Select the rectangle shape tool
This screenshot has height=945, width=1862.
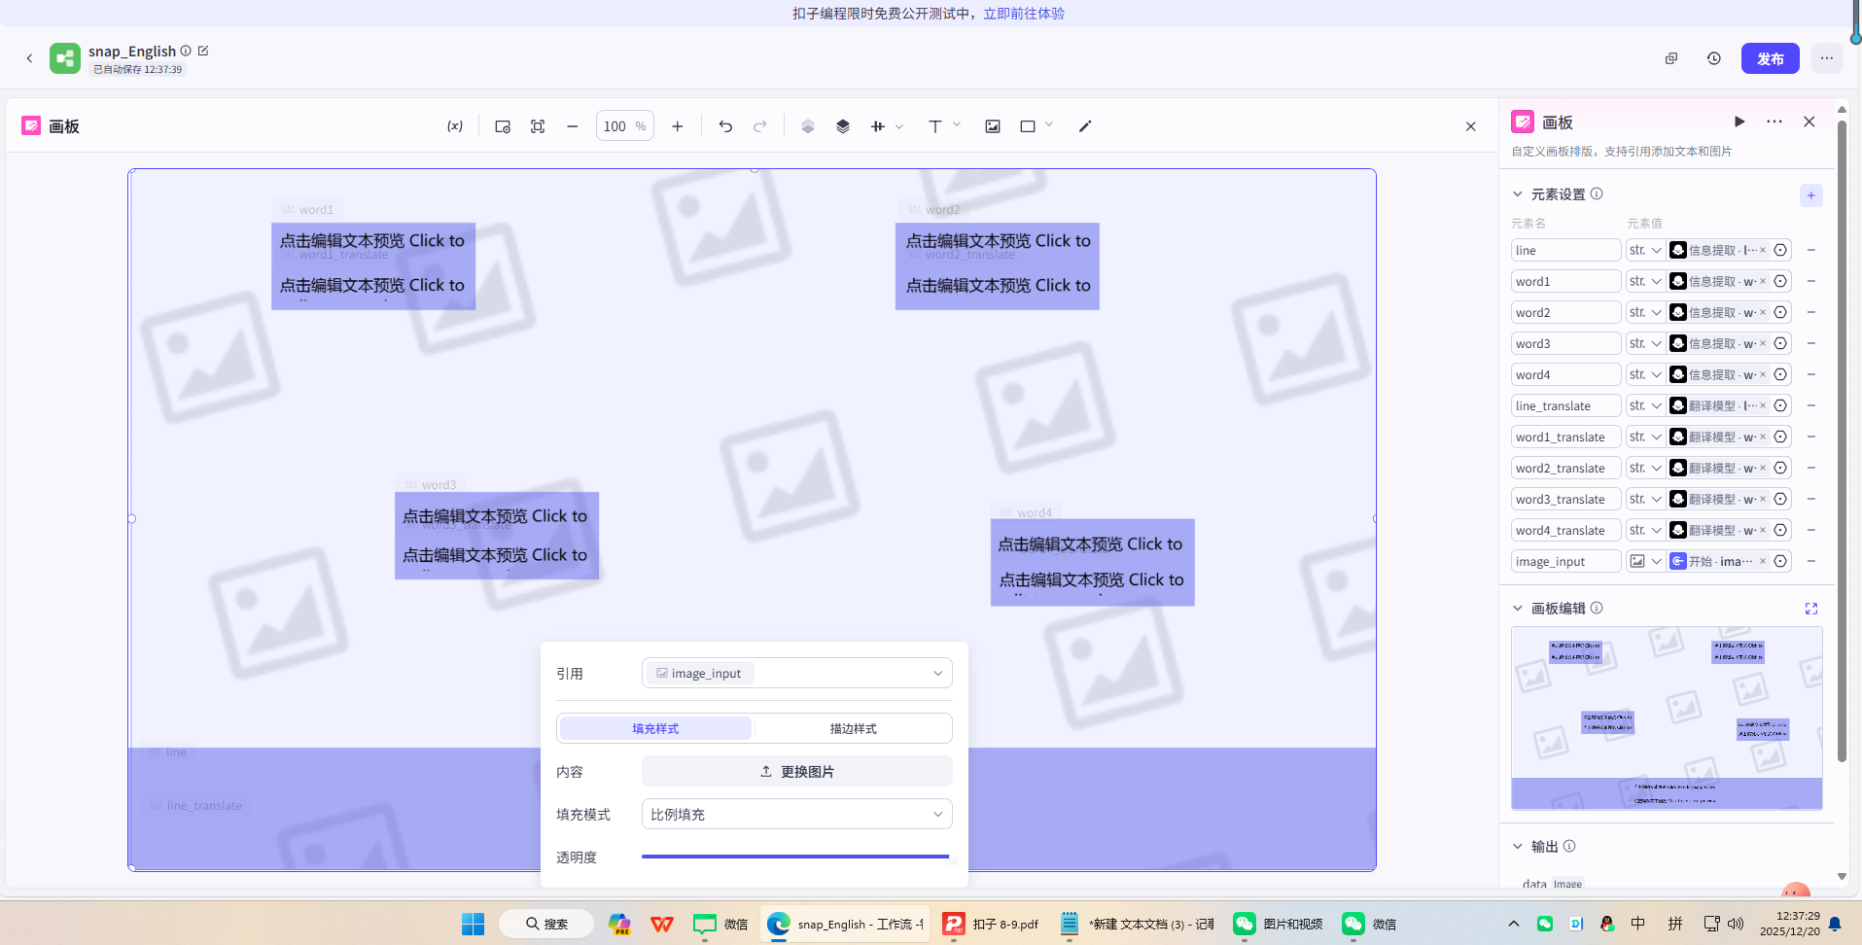pos(1028,126)
